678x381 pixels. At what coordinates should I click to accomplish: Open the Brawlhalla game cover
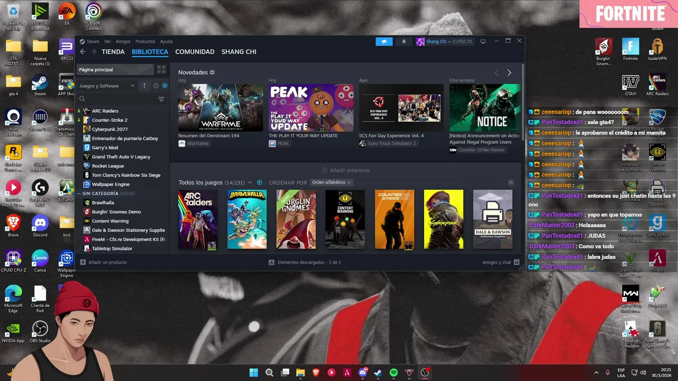click(x=247, y=220)
